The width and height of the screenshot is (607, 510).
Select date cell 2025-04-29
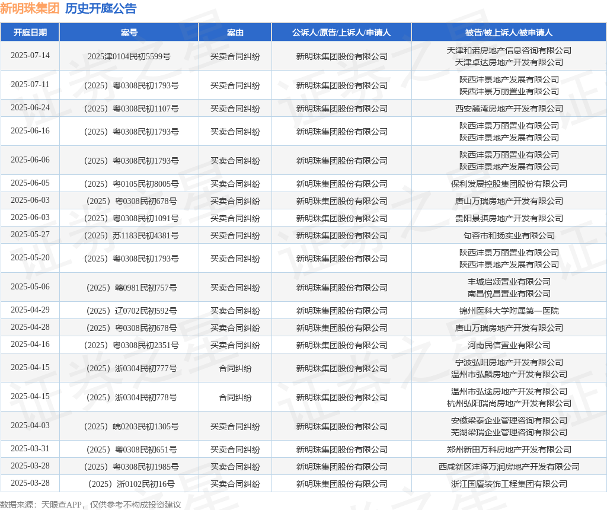(x=30, y=310)
